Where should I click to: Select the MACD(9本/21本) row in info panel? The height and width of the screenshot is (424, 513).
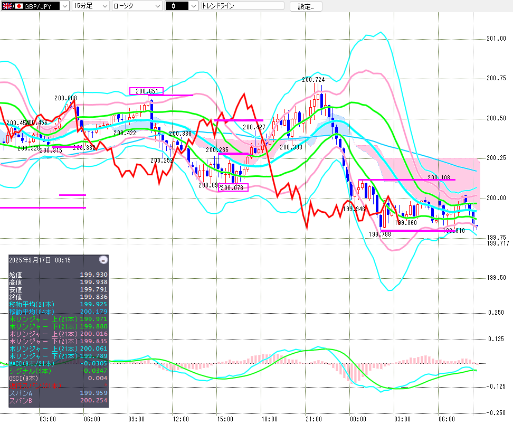(x=58, y=363)
